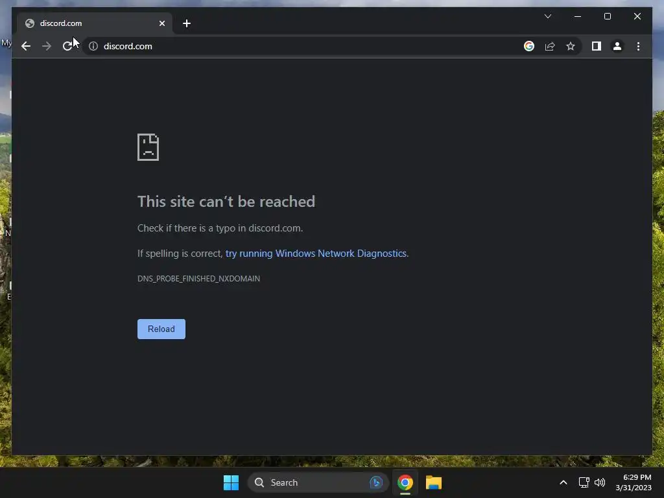The height and width of the screenshot is (498, 664).
Task: Share this page icon
Action: 550,46
